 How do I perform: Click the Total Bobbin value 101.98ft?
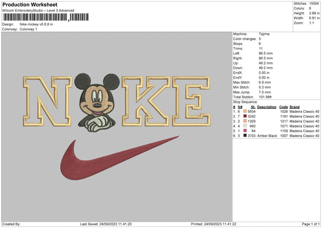click(265, 97)
